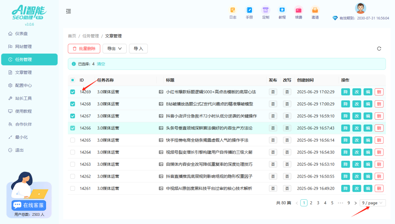Collapse sidebar with the menu fold icon

68,11
